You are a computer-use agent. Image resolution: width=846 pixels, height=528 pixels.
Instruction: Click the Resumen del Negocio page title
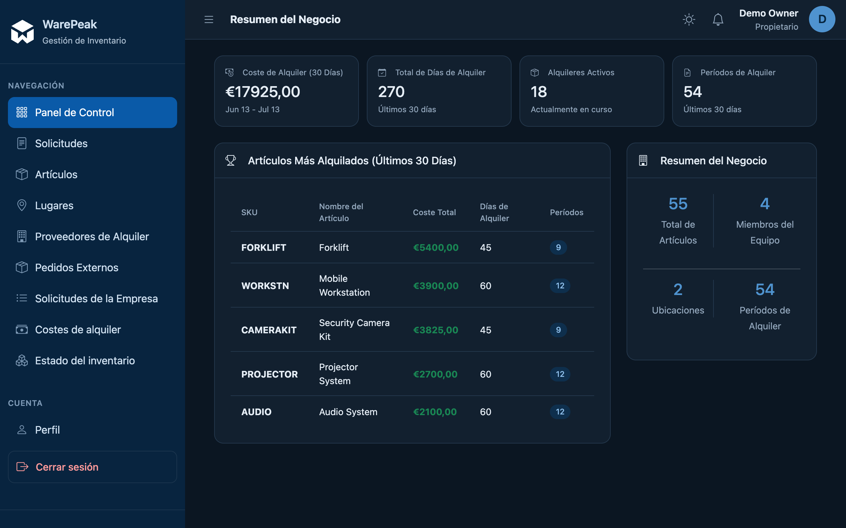pos(285,19)
